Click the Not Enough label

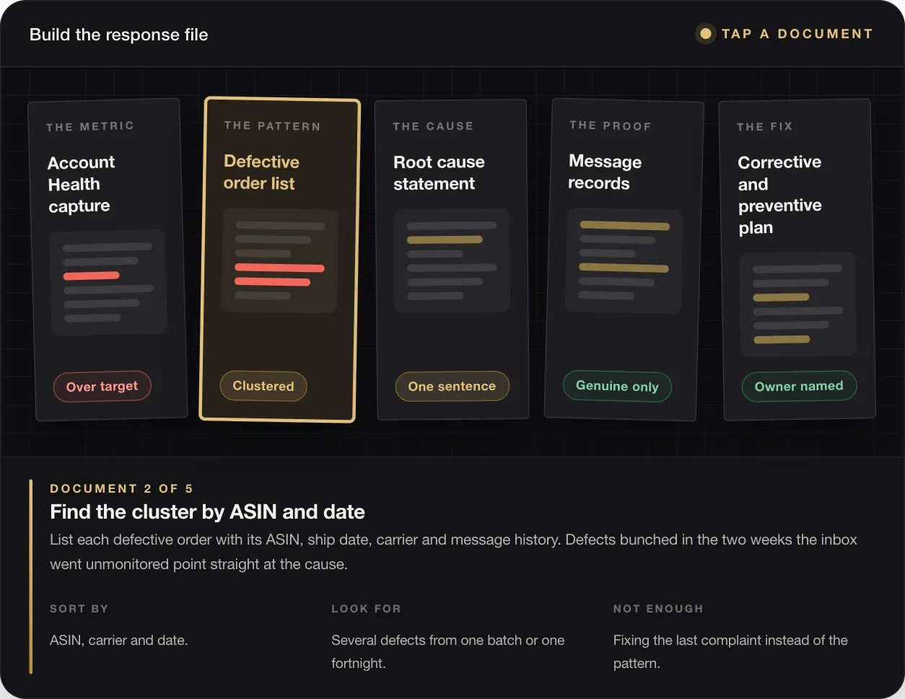pos(658,609)
